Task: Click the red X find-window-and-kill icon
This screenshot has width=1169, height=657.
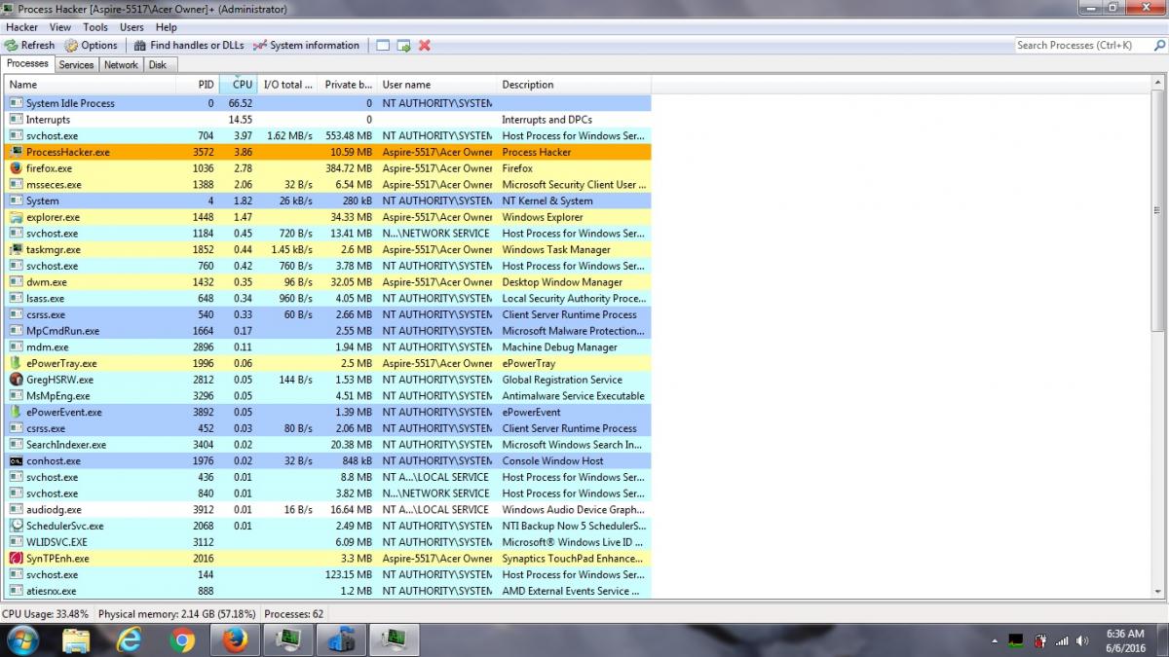Action: tap(425, 46)
